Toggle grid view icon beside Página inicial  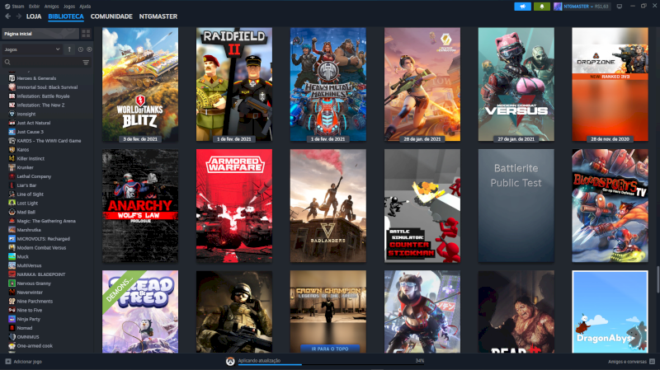click(86, 34)
